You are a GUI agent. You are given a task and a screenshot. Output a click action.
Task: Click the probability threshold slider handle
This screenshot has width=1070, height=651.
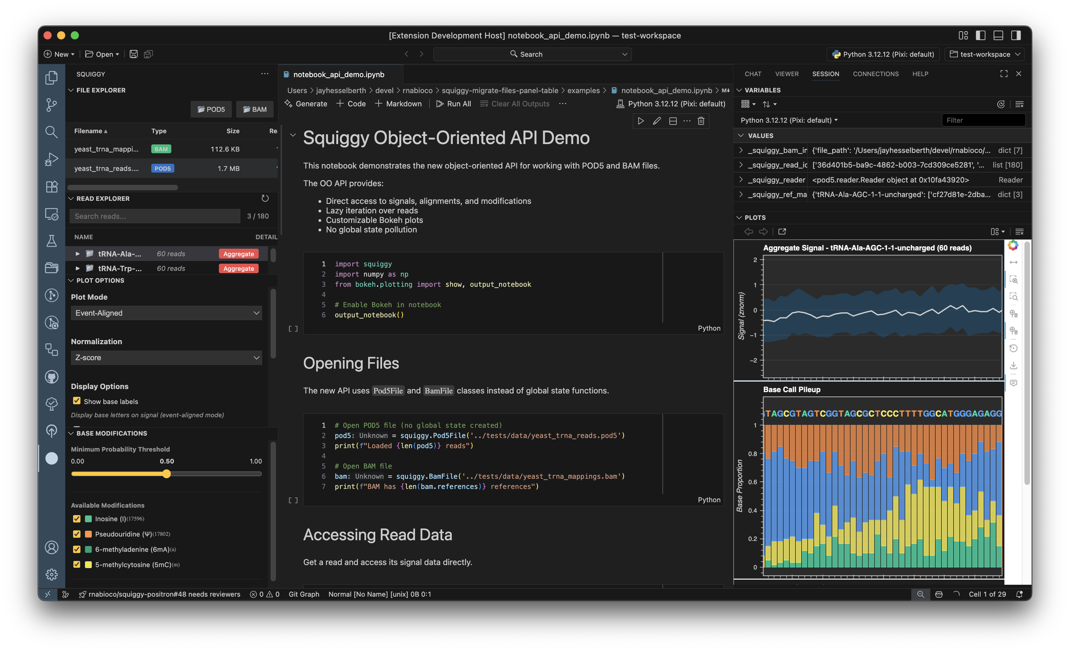[x=167, y=474]
